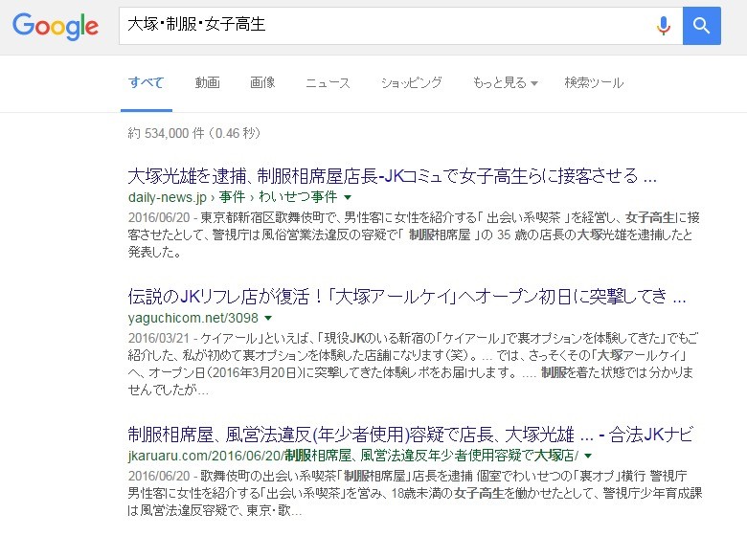
Task: Switch to the 画像 tab
Action: coord(262,82)
